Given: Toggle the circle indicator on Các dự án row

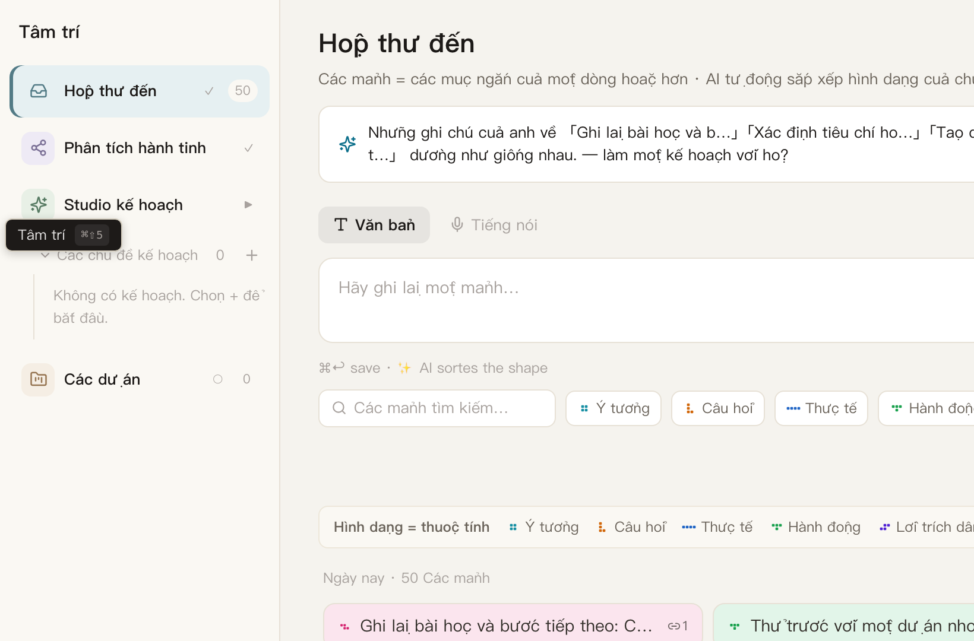Looking at the screenshot, I should (218, 379).
